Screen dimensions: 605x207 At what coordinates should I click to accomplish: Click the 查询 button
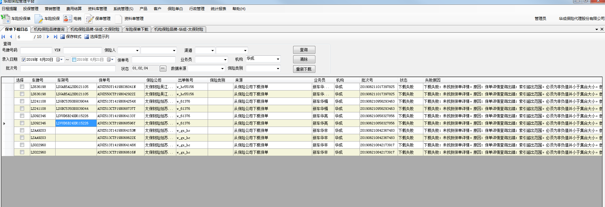point(304,50)
